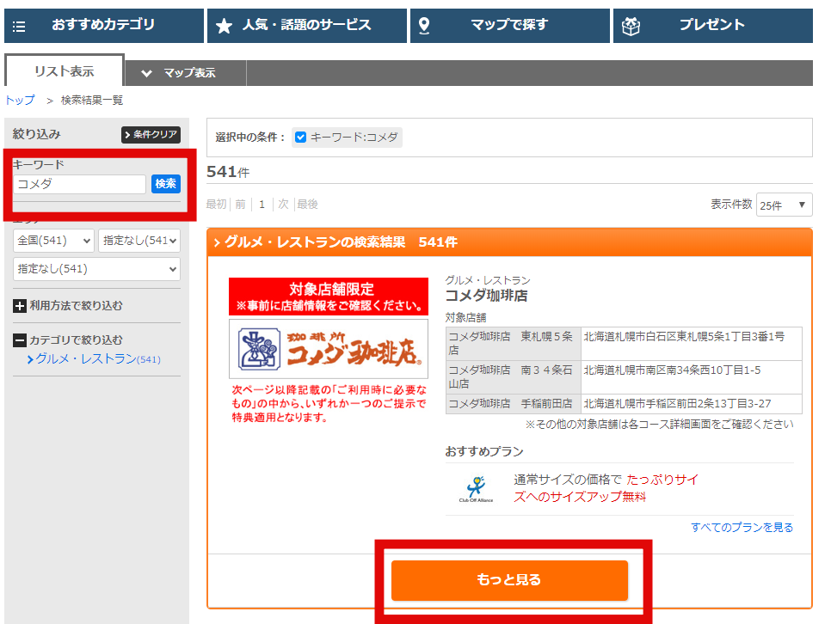Go to 前 page link
831x624 pixels.
coord(241,205)
